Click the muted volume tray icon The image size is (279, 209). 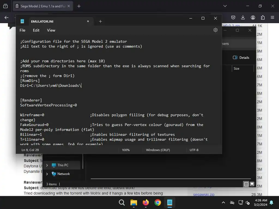247,202
